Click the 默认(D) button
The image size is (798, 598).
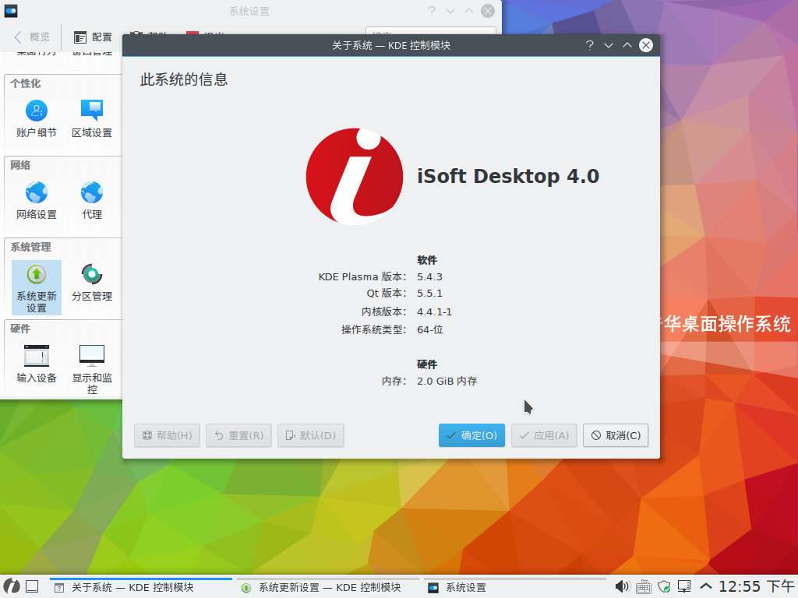[310, 435]
